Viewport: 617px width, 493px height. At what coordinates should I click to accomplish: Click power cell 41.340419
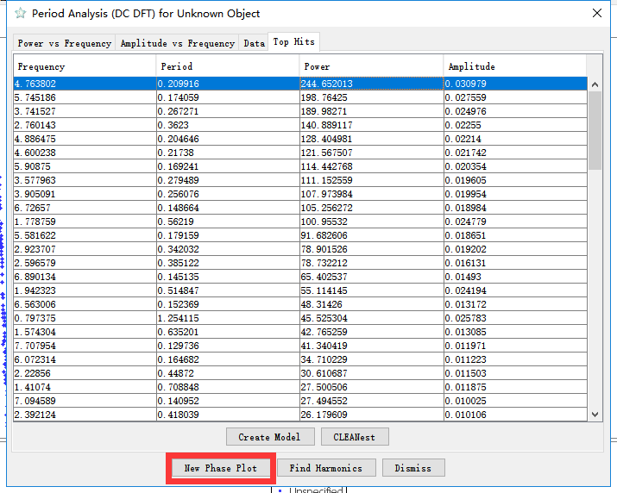(372, 346)
